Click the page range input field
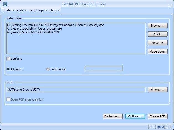This screenshot has width=174, height=130. pos(104,69)
